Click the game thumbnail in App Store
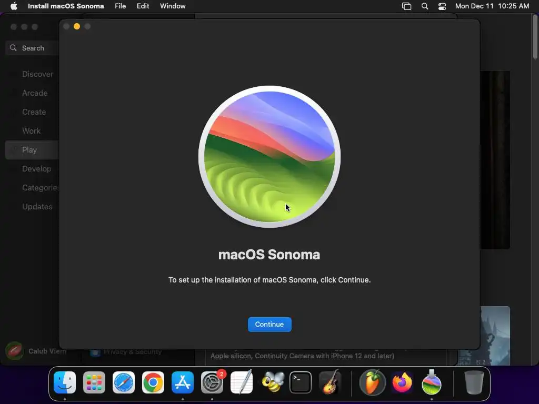The height and width of the screenshot is (404, 539). (495, 336)
